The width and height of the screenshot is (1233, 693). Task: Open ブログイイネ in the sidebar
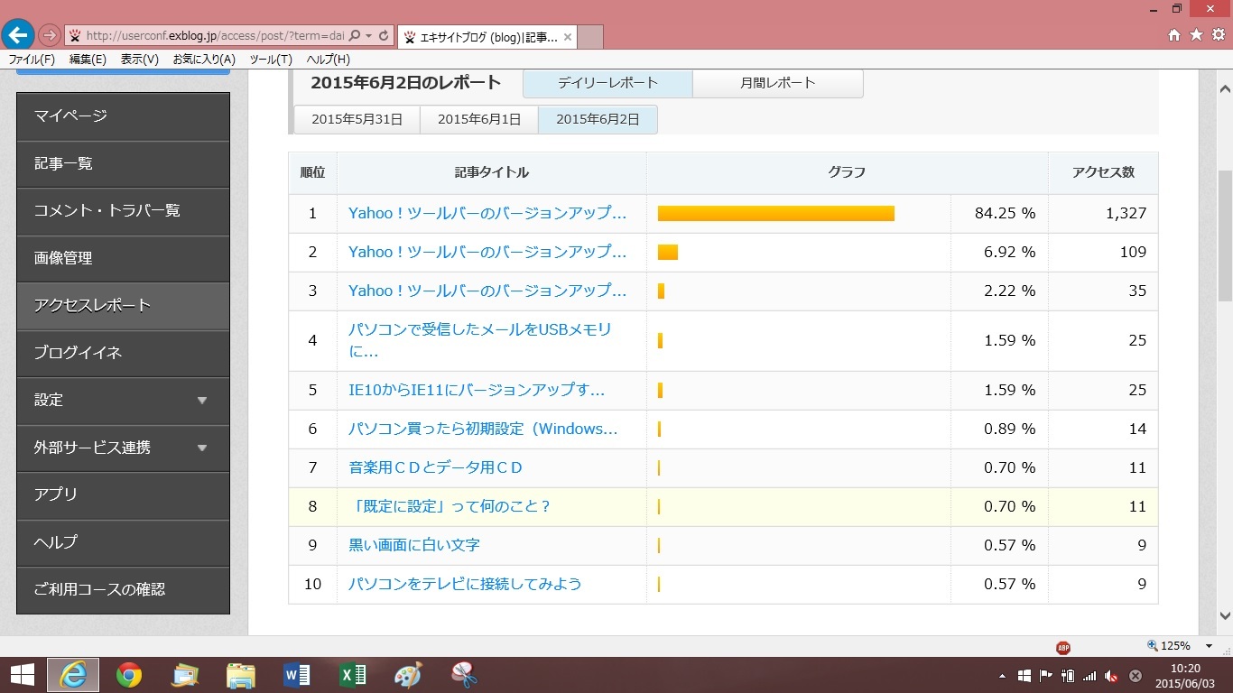(123, 353)
